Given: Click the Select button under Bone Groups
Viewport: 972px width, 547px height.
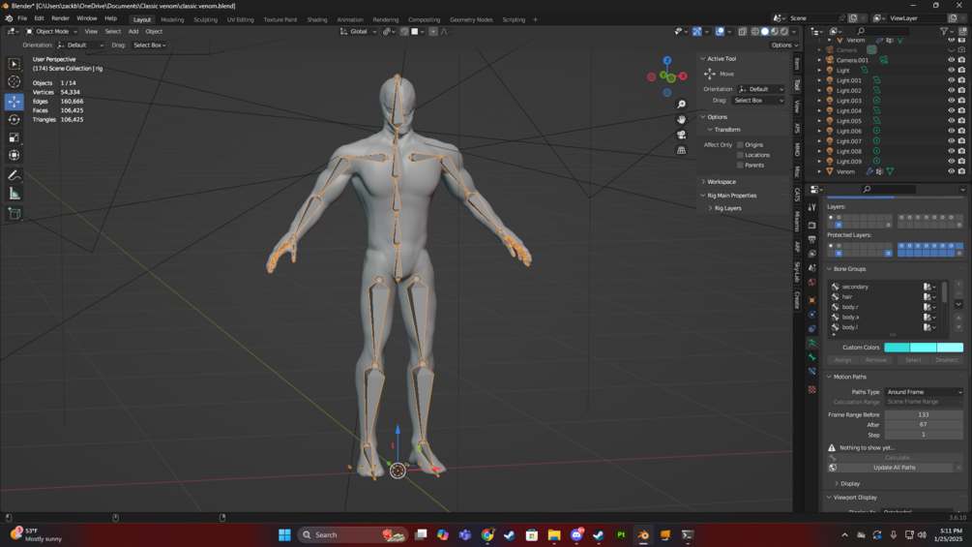Looking at the screenshot, I should point(912,360).
